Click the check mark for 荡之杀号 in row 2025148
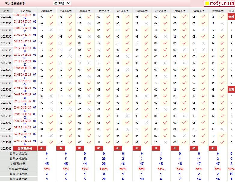 108,143
